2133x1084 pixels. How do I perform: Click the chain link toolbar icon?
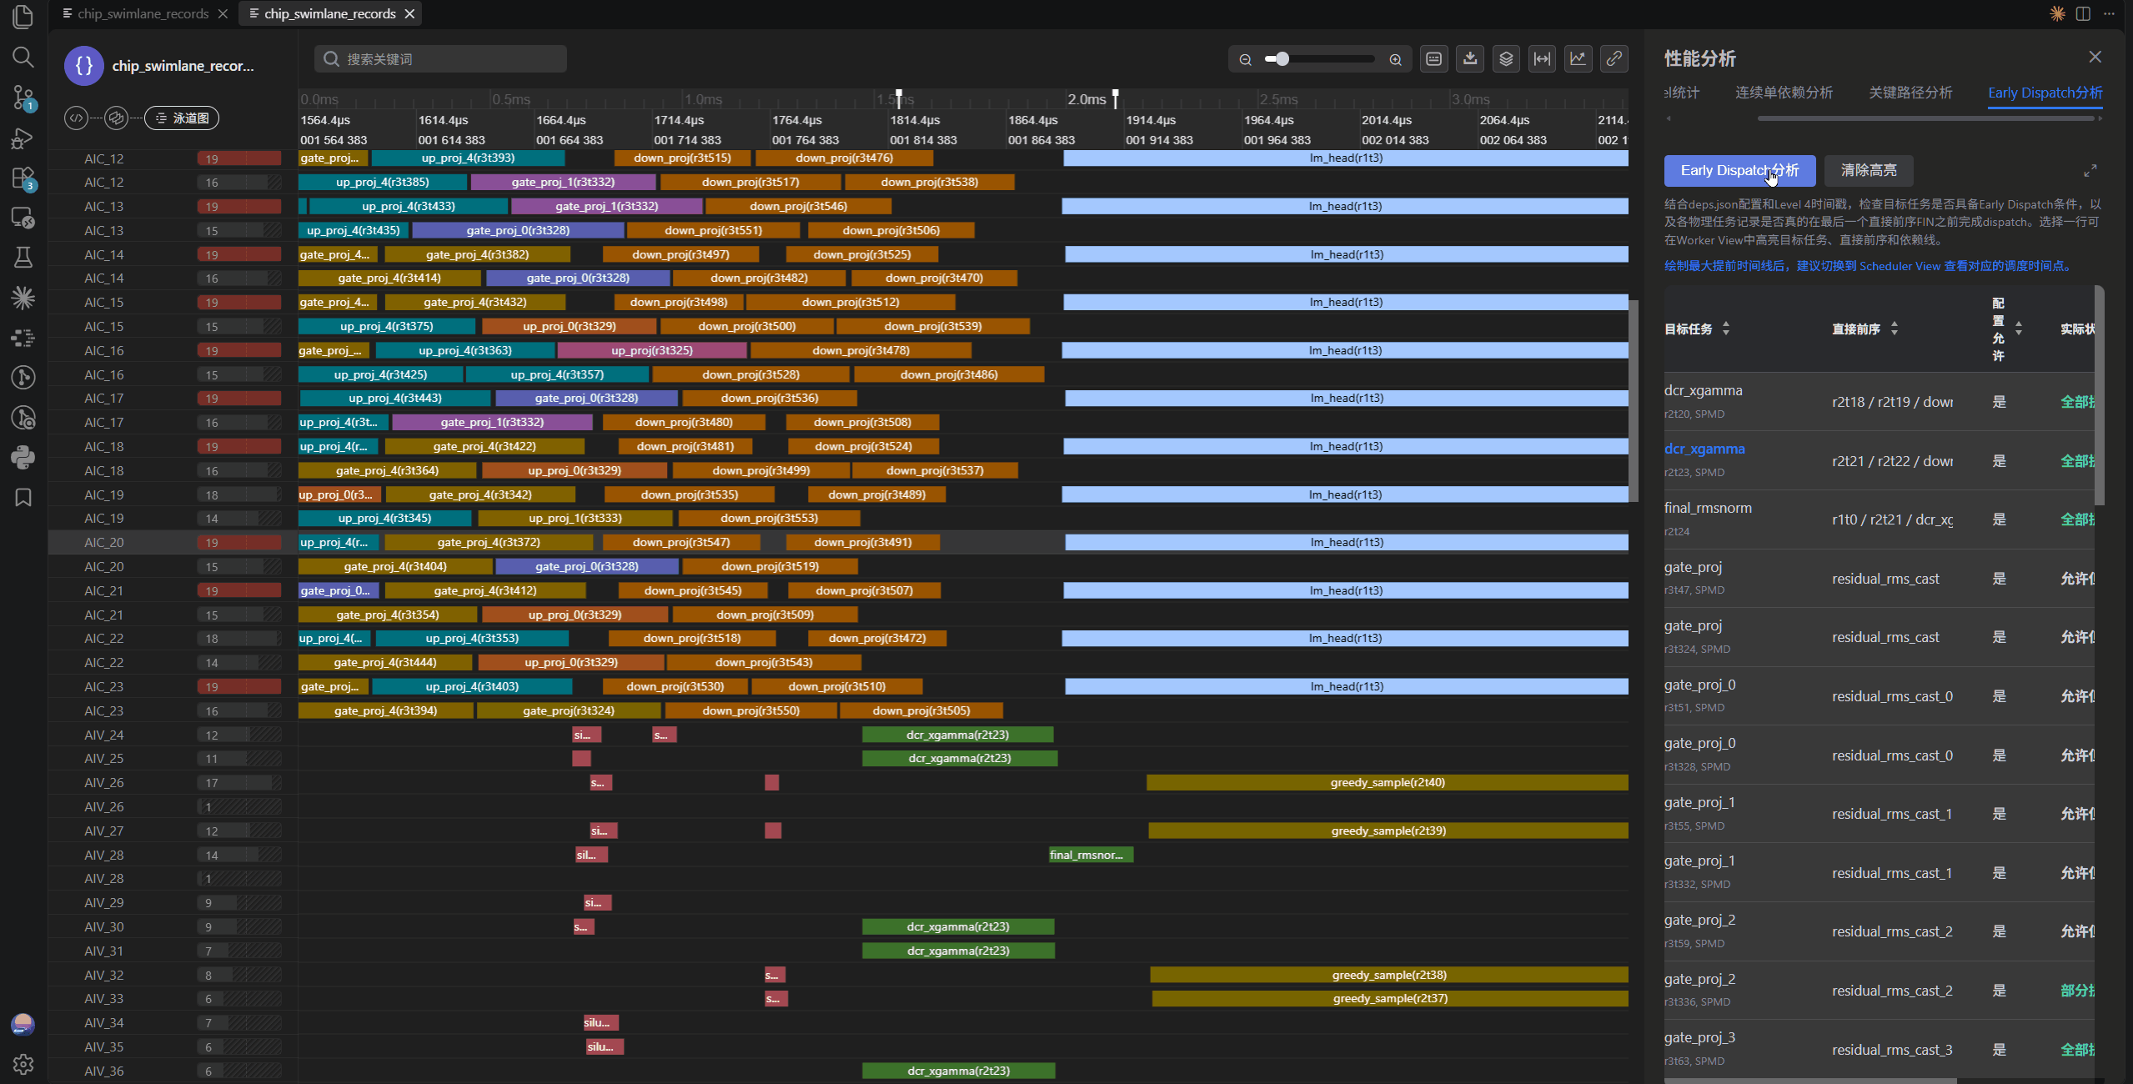coord(1614,59)
